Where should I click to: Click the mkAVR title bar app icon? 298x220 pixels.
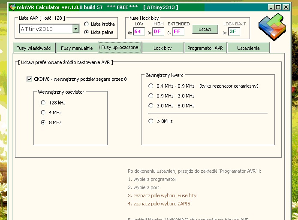click(13, 7)
